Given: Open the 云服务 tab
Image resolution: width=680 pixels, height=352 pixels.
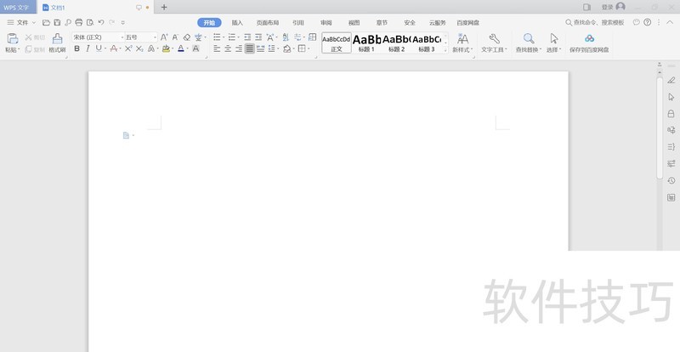Looking at the screenshot, I should click(x=437, y=23).
